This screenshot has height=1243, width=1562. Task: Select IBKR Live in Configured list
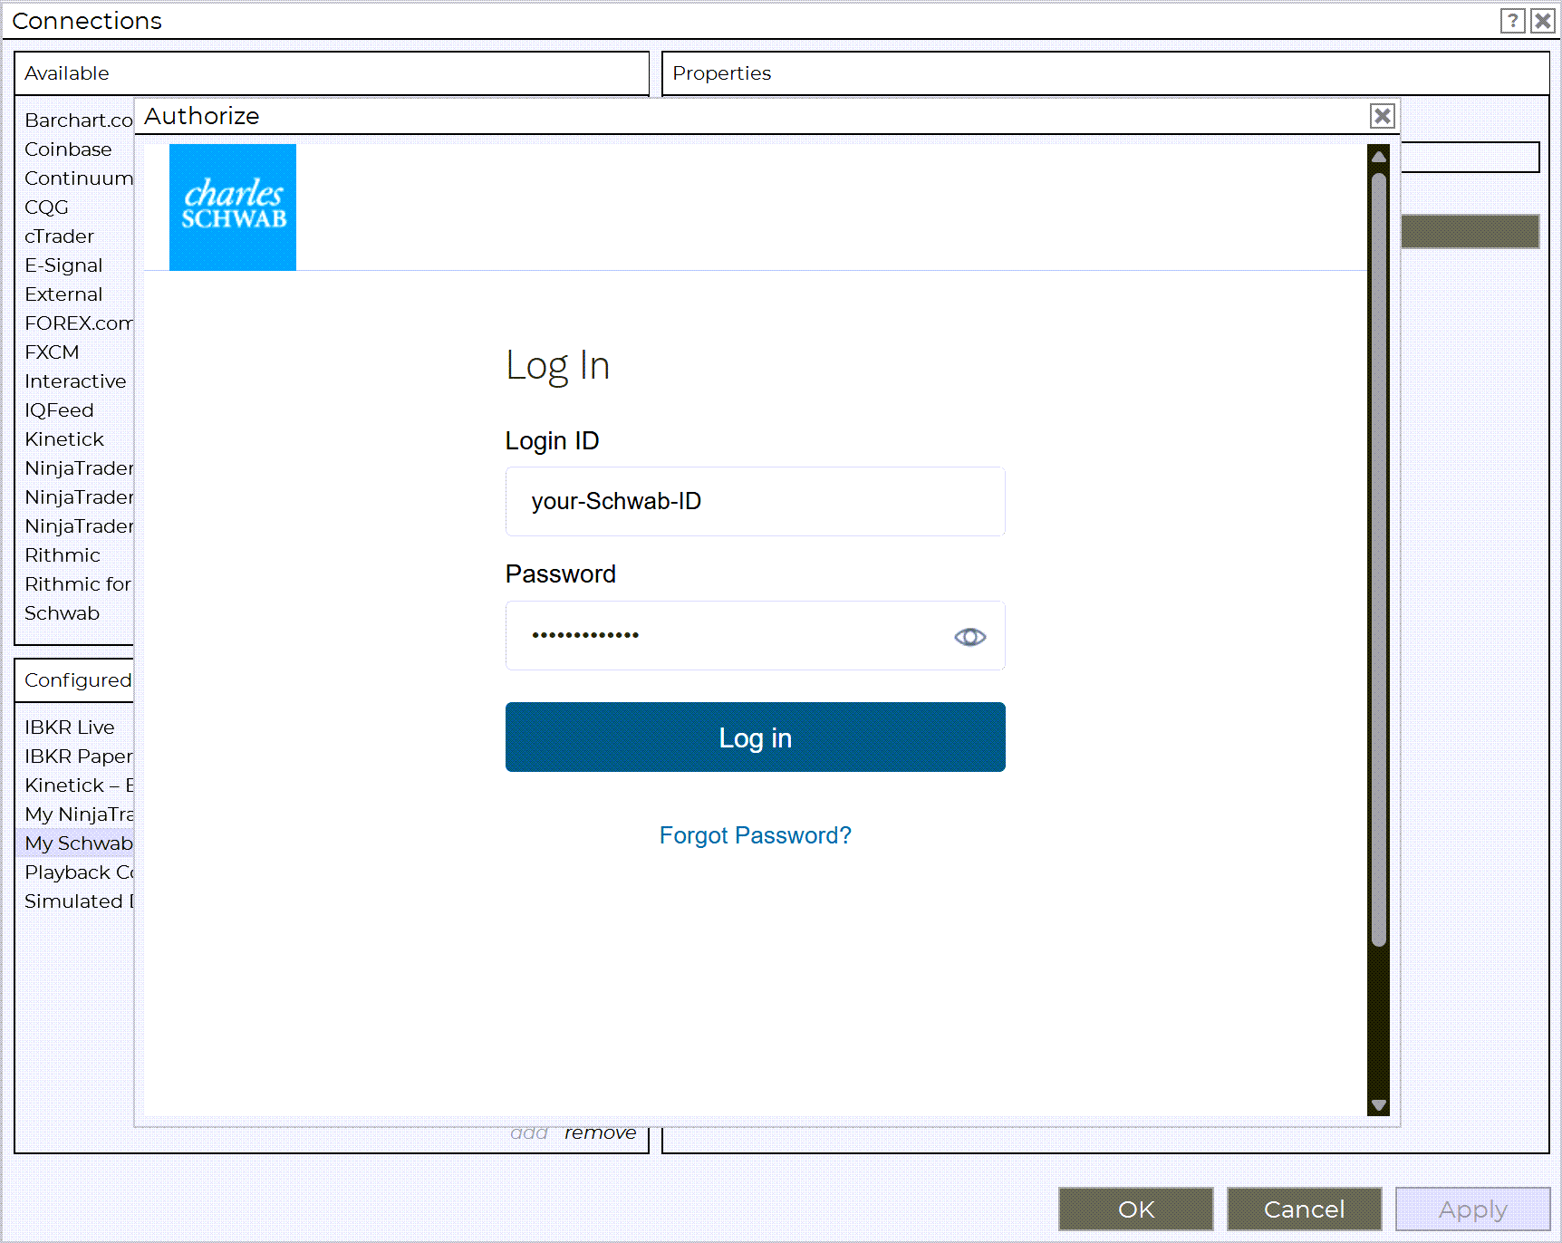[70, 727]
